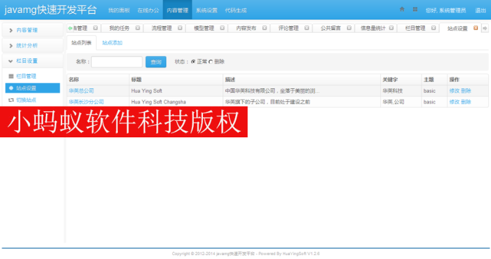Image resolution: width=491 pixels, height=259 pixels.
Task: Click the 查询 search button
Action: click(x=156, y=61)
